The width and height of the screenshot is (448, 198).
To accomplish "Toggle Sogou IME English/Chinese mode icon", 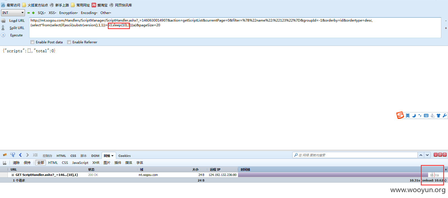I will pos(408,115).
